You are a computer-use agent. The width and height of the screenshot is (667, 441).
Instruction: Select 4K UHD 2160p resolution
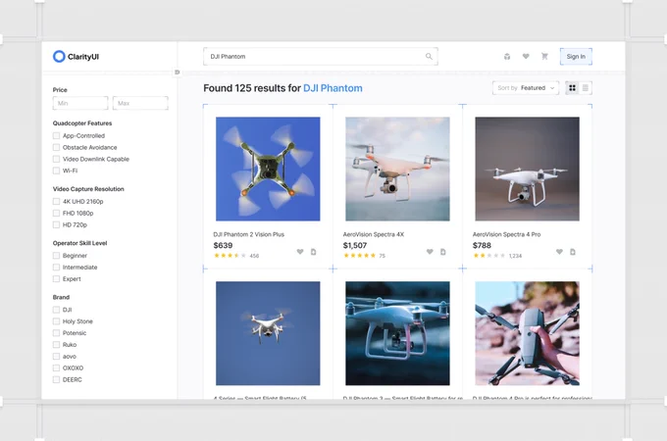click(x=56, y=201)
